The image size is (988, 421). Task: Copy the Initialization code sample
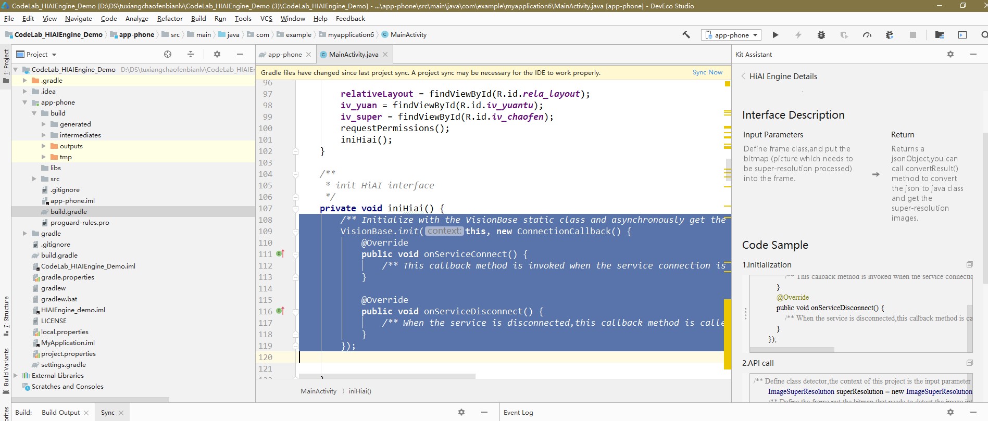(969, 264)
